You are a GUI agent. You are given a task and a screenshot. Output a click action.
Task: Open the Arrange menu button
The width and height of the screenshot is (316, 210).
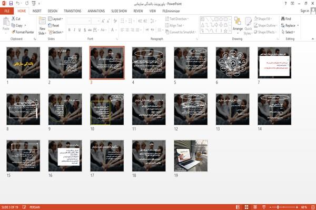coord(238,26)
